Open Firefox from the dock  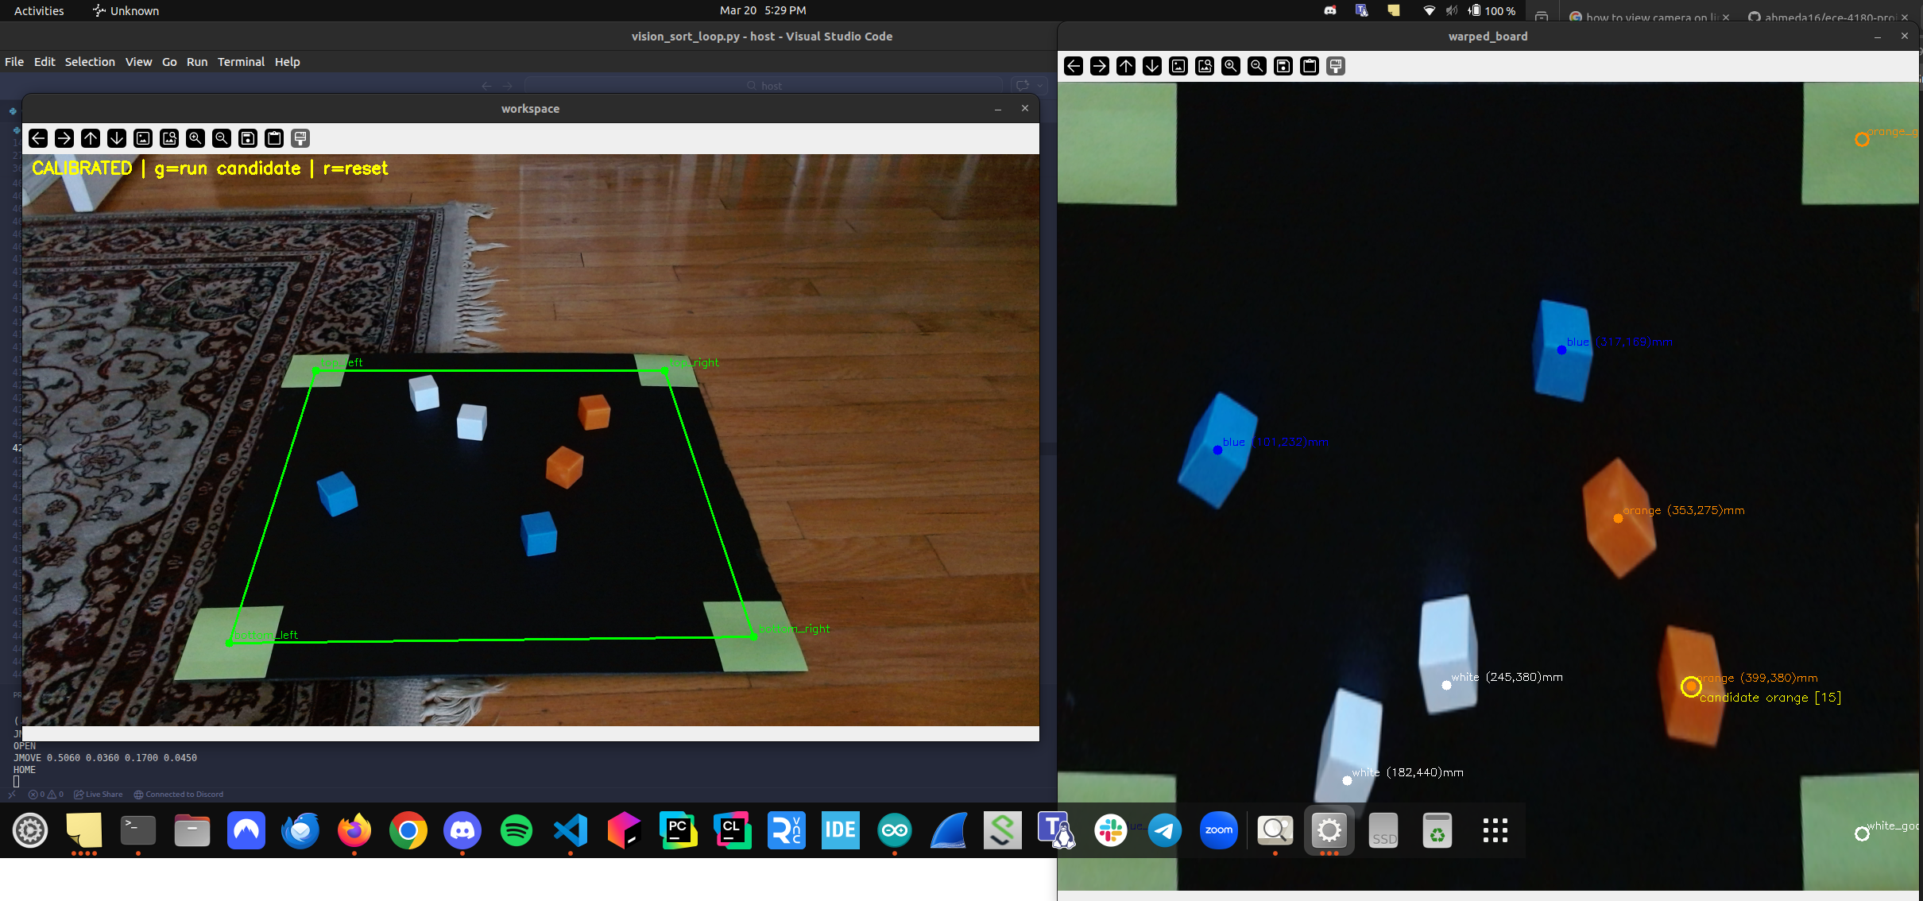coord(354,831)
